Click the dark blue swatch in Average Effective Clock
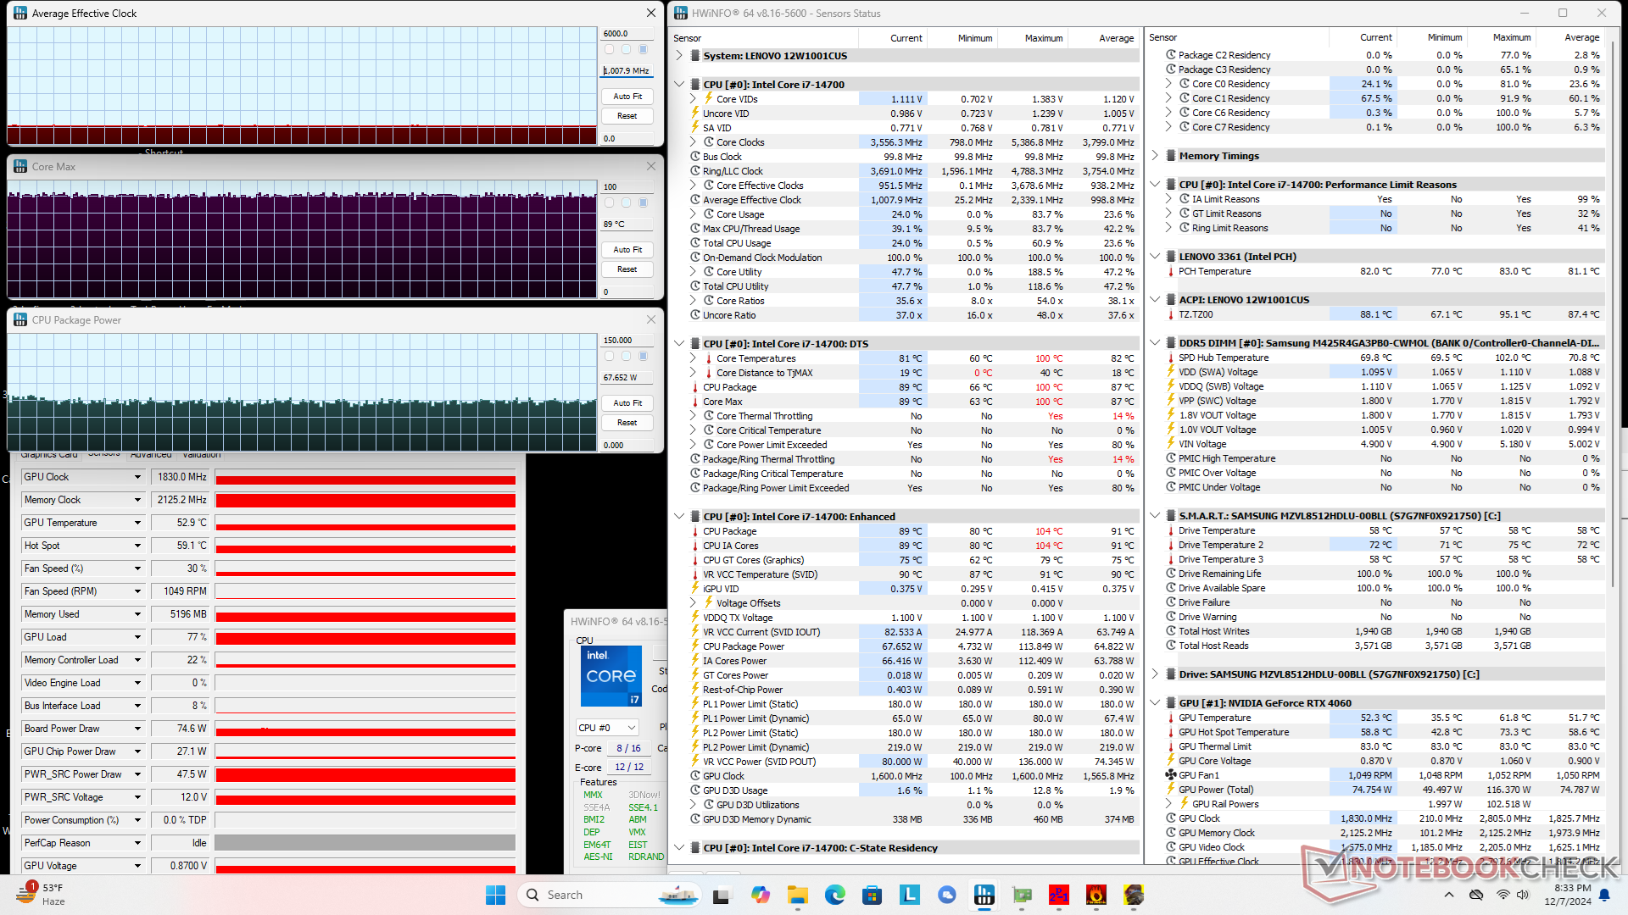Screen dimensions: 1628x915 point(644,50)
